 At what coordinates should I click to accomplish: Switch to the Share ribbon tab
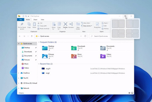tap(35, 19)
